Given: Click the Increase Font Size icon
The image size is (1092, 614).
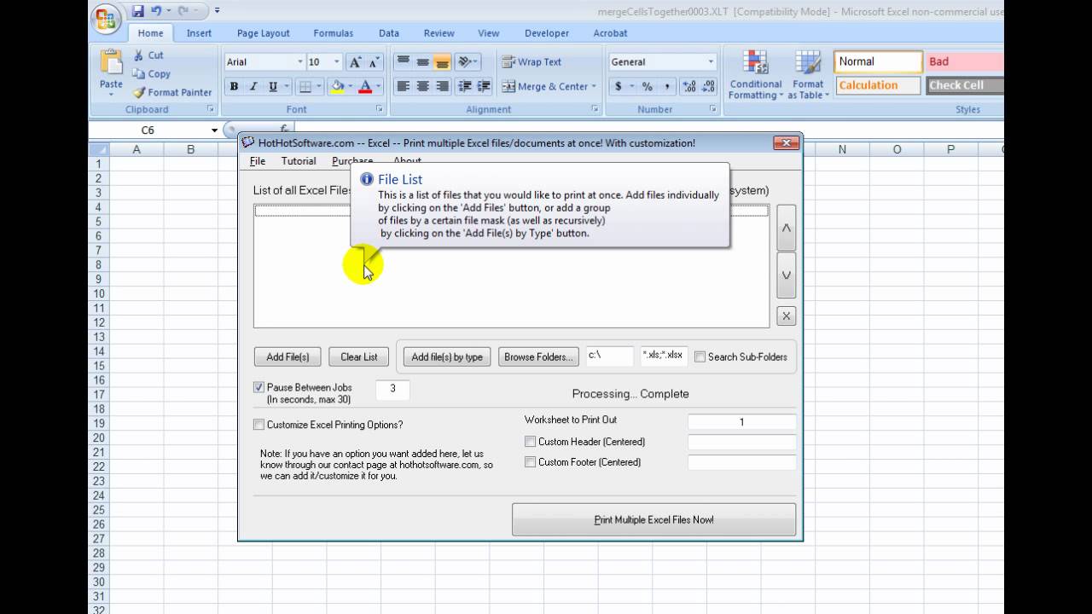Looking at the screenshot, I should 356,62.
